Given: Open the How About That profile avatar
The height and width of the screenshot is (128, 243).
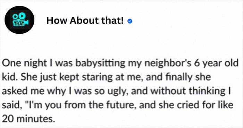Looking at the screenshot, I should [x=19, y=20].
